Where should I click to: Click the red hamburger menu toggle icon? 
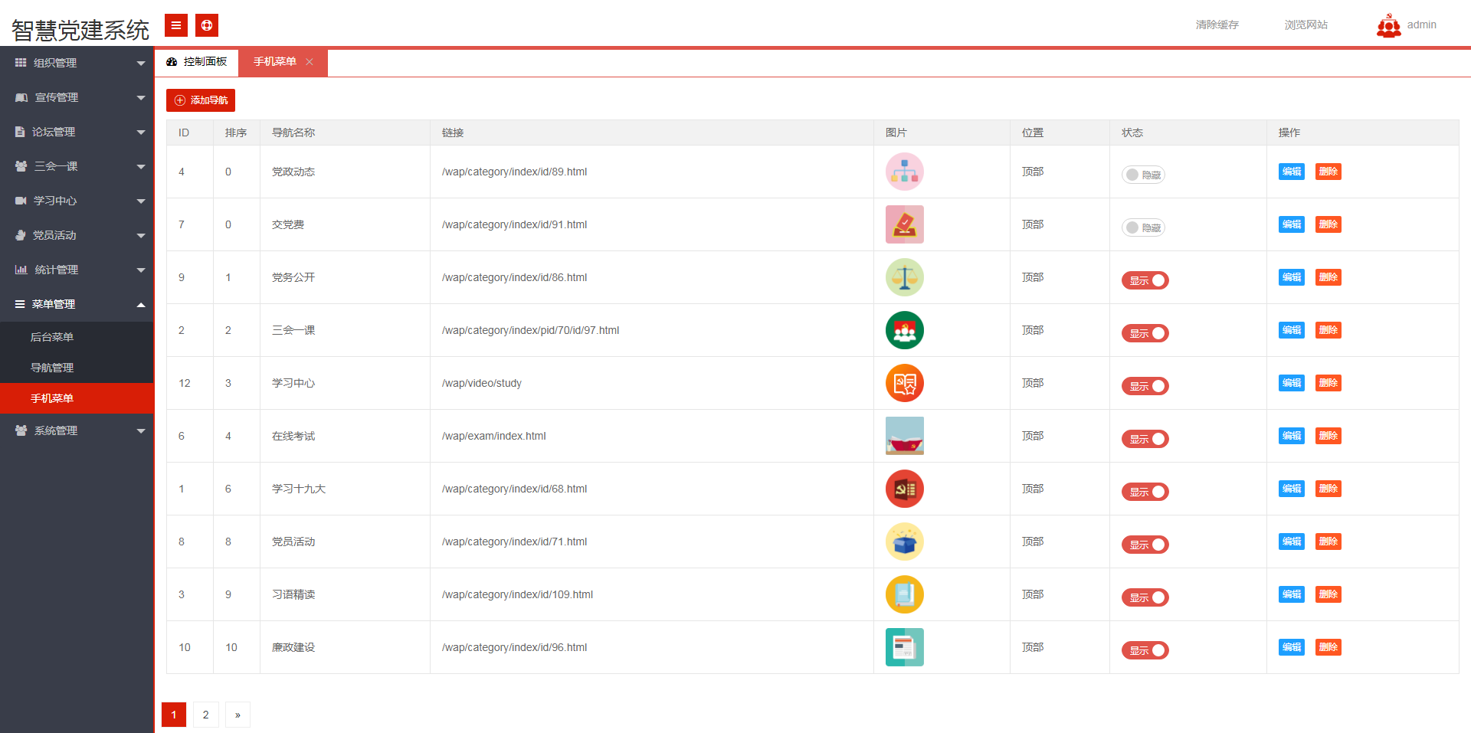[x=176, y=25]
